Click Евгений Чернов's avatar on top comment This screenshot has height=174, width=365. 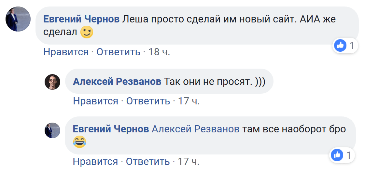(18, 19)
